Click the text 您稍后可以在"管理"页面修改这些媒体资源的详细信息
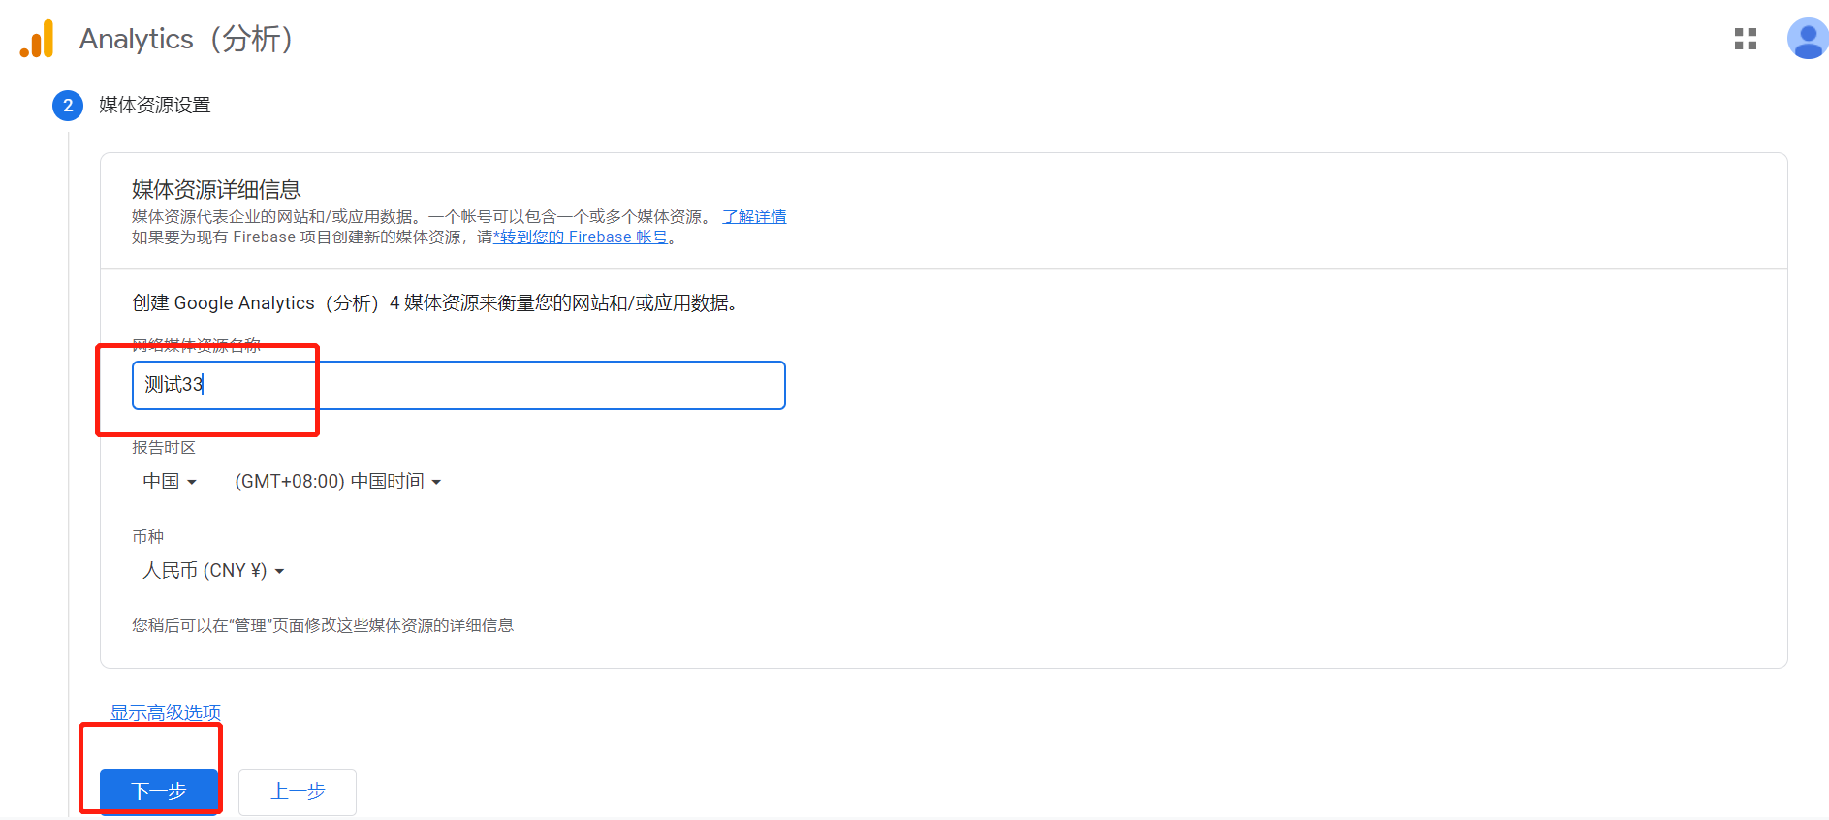 pos(323,626)
